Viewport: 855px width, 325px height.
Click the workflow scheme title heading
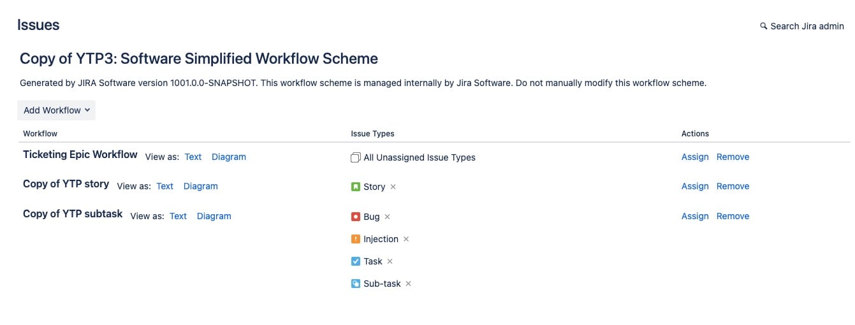(x=199, y=59)
